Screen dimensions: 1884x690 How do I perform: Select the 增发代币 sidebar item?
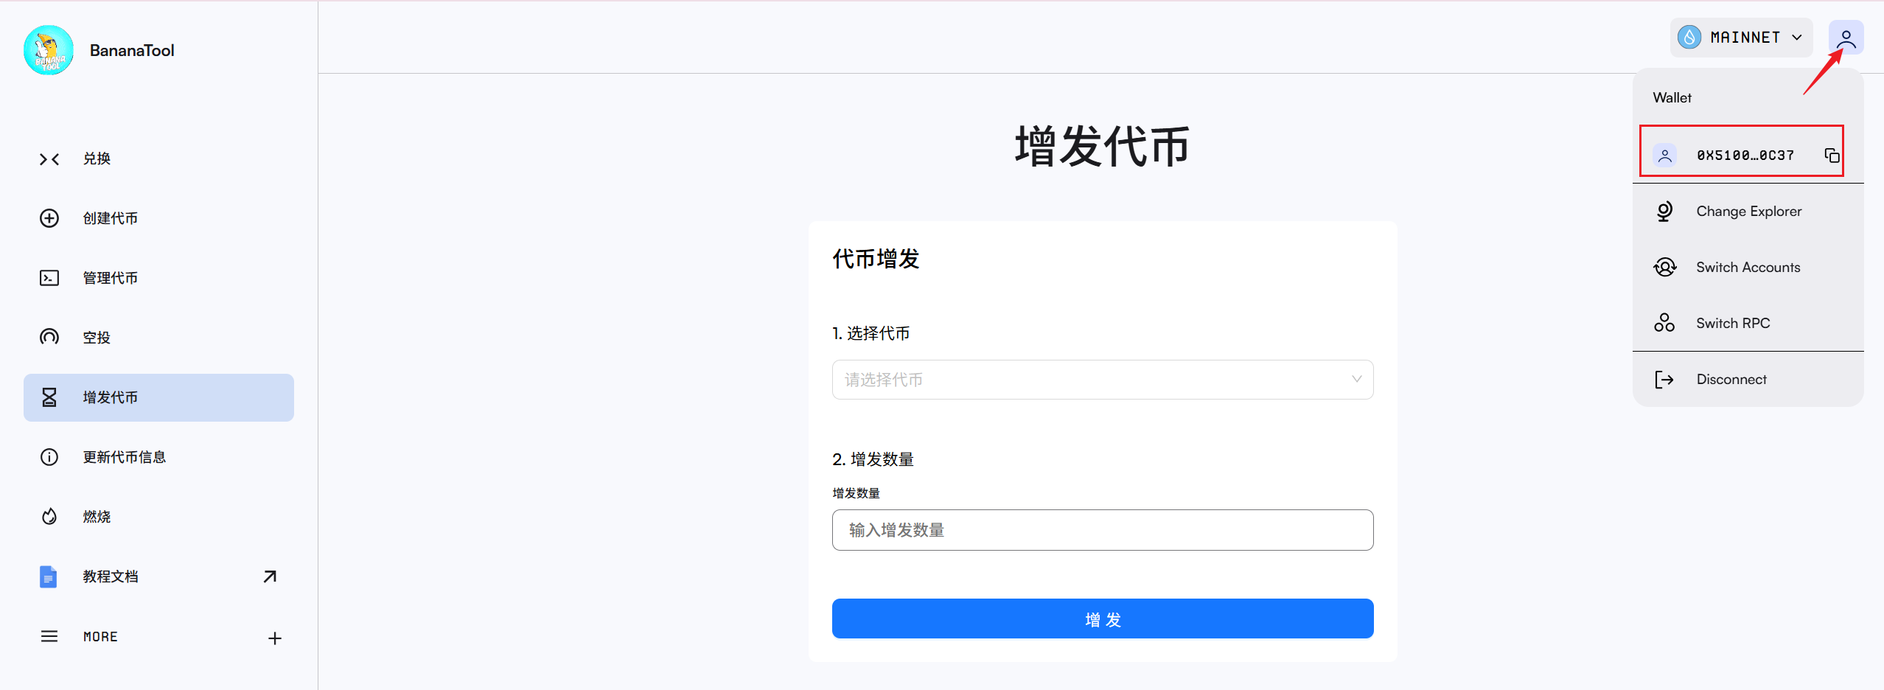(x=158, y=397)
